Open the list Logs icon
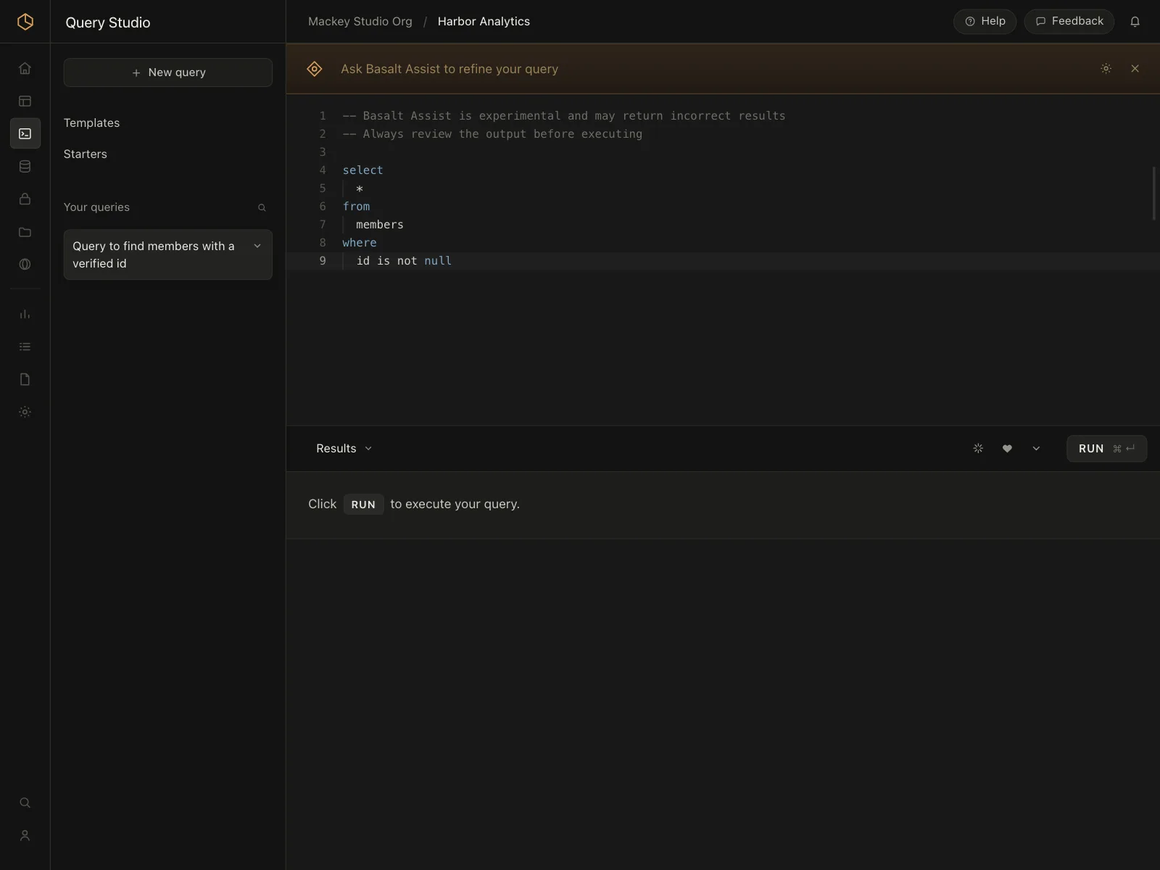 [25, 347]
